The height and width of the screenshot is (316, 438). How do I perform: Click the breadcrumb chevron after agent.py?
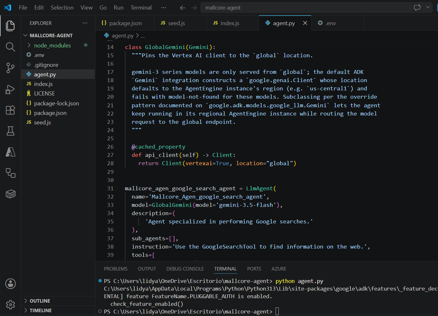pos(137,36)
